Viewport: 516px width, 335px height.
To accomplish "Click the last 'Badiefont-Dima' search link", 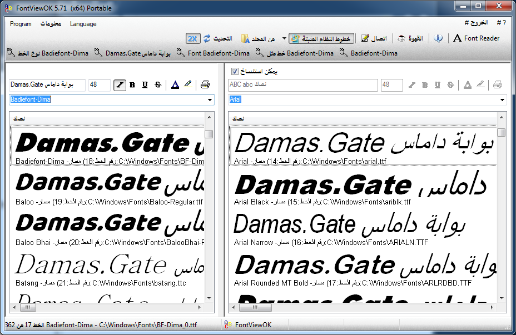I will 369,53.
